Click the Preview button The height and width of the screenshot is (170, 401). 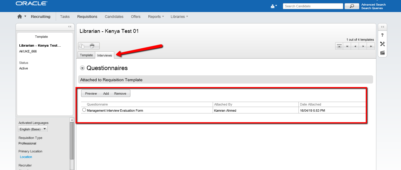91,93
